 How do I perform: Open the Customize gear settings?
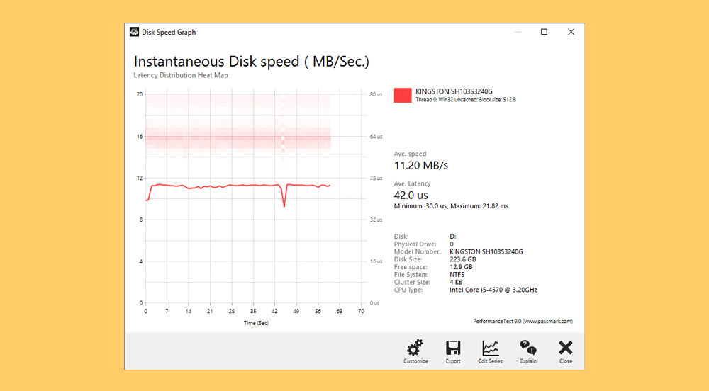[415, 351]
